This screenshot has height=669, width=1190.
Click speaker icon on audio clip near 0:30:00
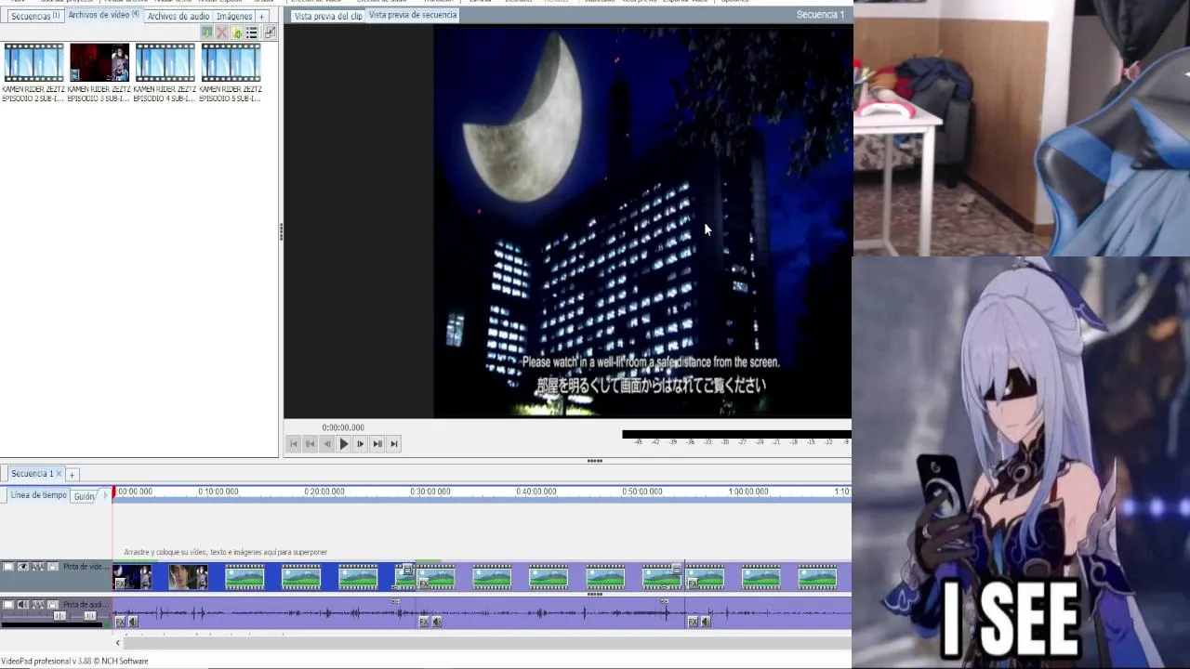point(437,622)
